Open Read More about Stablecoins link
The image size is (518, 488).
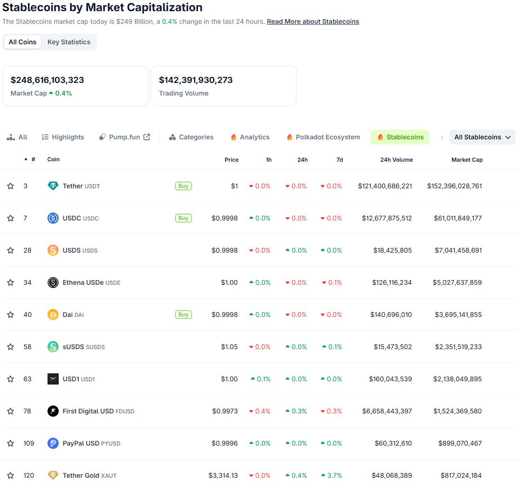click(313, 21)
